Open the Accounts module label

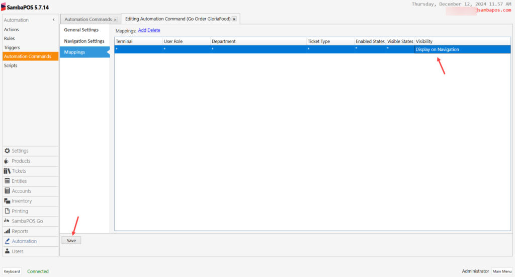tap(21, 191)
